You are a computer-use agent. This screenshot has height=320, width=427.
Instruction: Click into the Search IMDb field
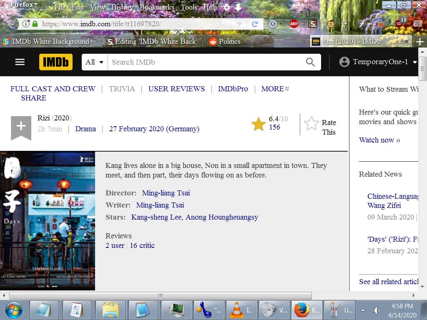(x=207, y=62)
